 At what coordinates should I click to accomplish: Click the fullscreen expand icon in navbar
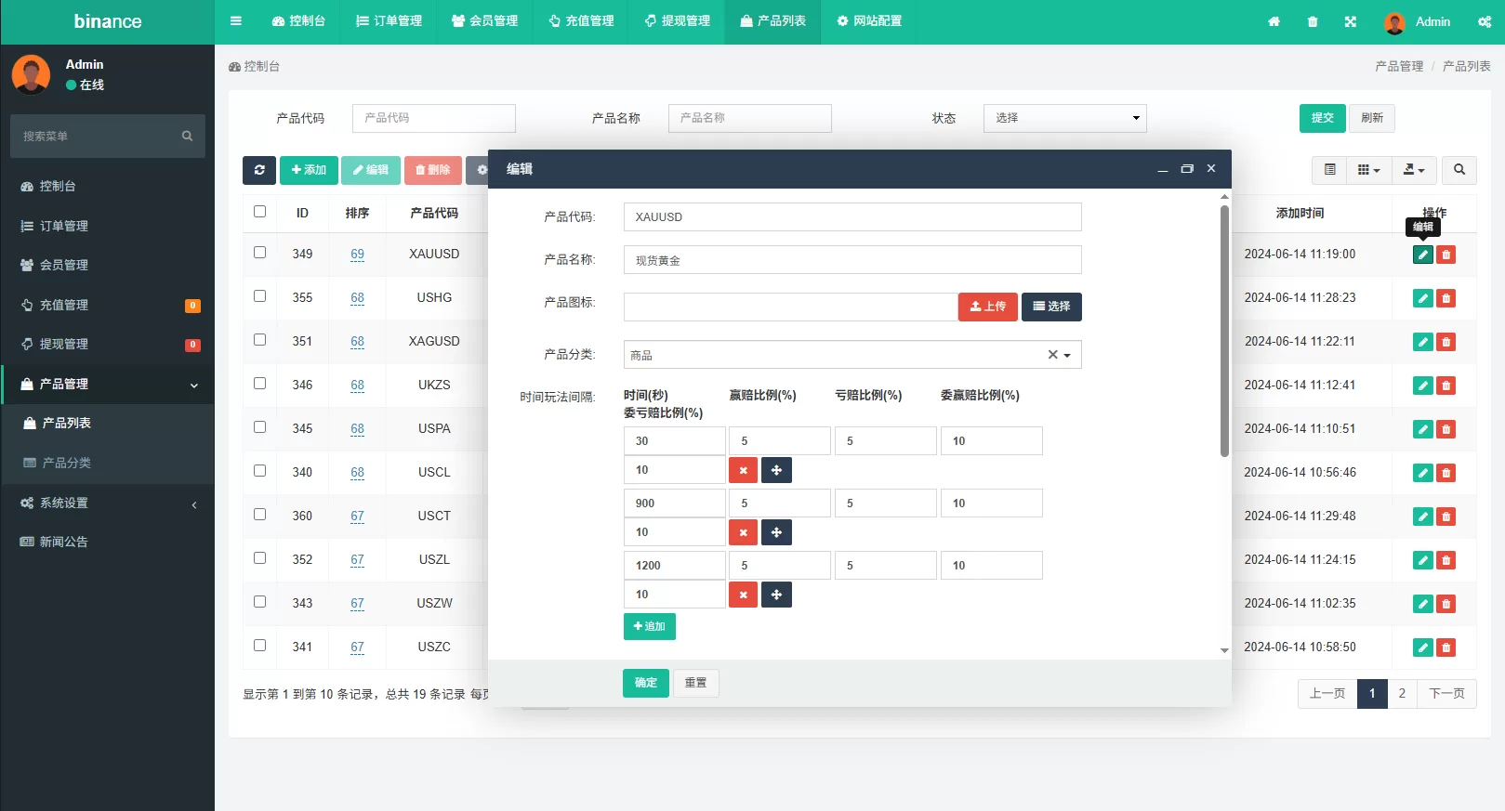pyautogui.click(x=1351, y=21)
